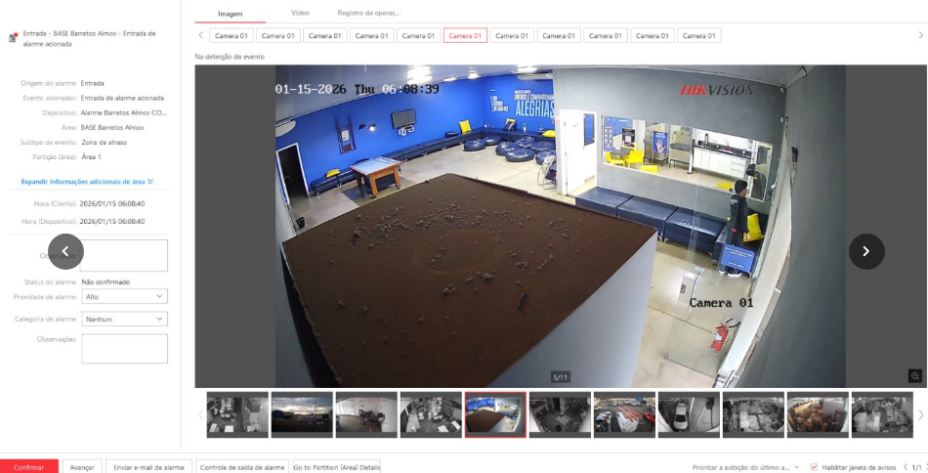This screenshot has height=473, width=928.
Task: Open Prioridade de alarme dropdown
Action: tap(124, 296)
